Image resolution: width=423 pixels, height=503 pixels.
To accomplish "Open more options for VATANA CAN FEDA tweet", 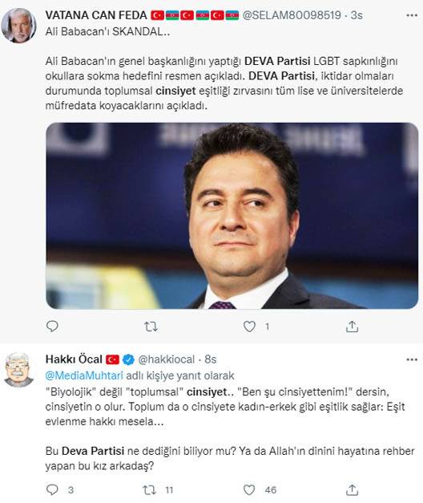I will click(412, 15).
